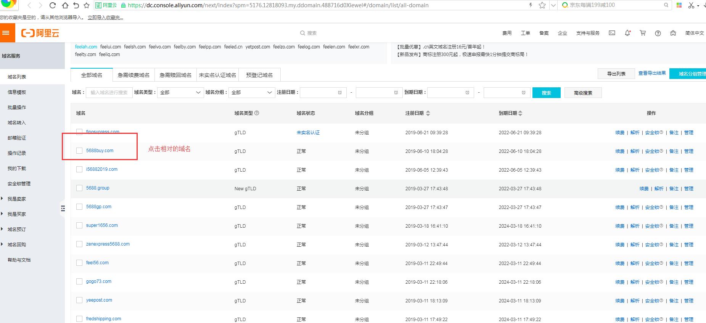Open the 域名分组 dropdown
The image size is (706, 323).
252,92
